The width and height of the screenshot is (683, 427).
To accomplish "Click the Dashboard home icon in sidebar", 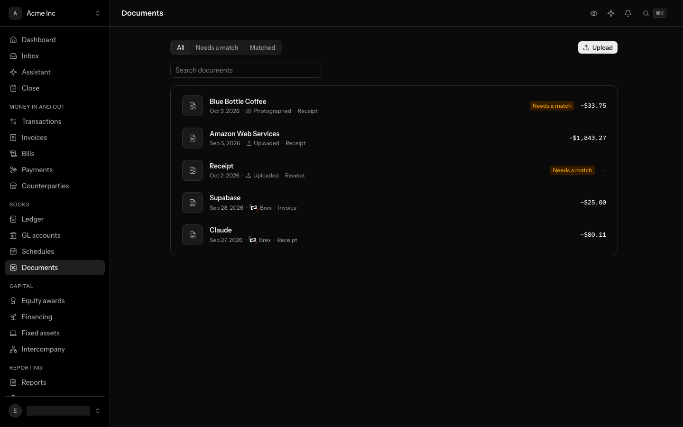I will click(x=13, y=40).
